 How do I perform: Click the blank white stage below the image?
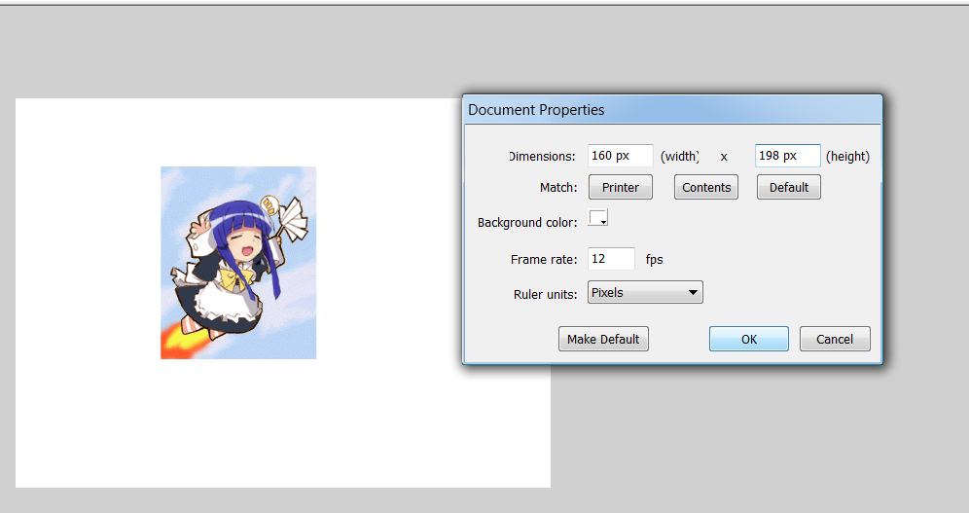(282, 428)
